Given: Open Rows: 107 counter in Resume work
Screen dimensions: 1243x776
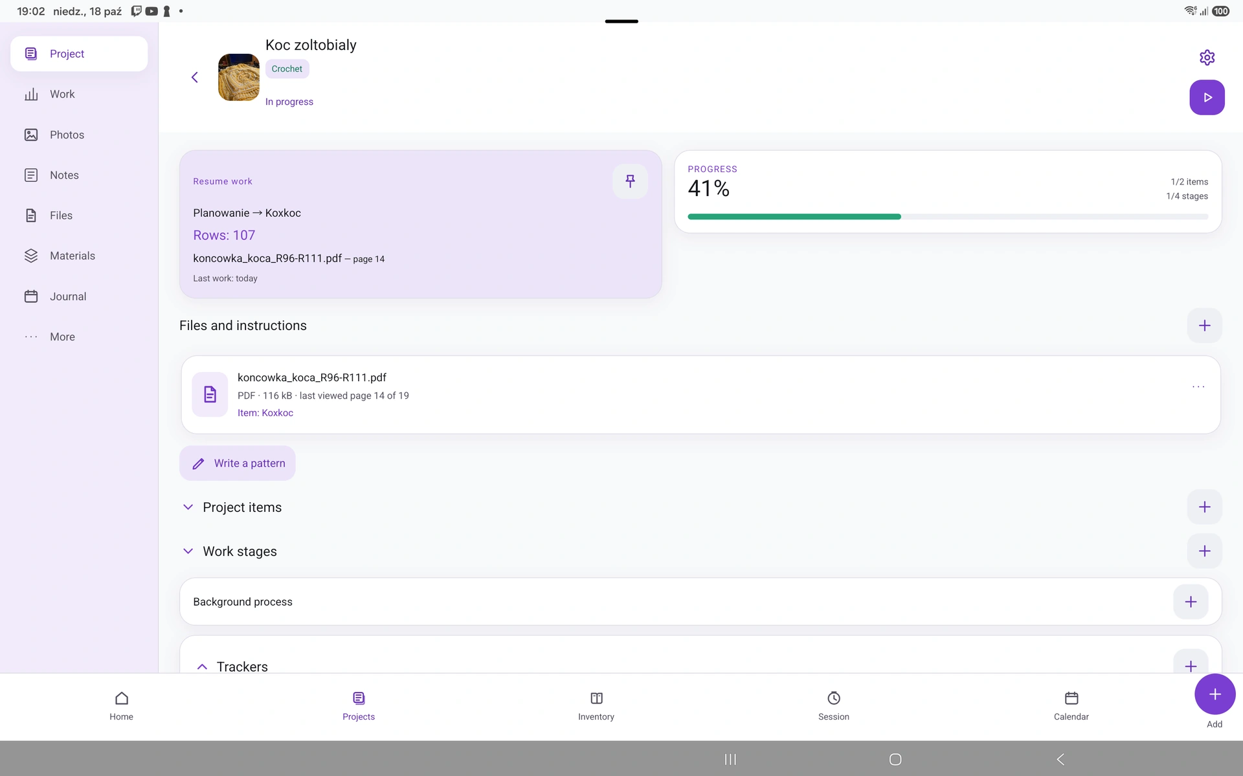Looking at the screenshot, I should coord(224,236).
